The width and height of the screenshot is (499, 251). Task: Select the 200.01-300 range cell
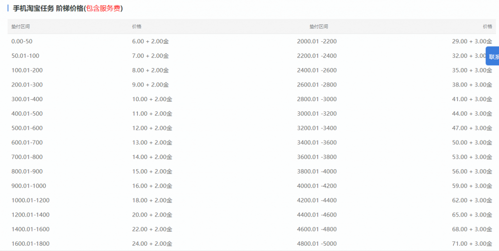(x=27, y=85)
